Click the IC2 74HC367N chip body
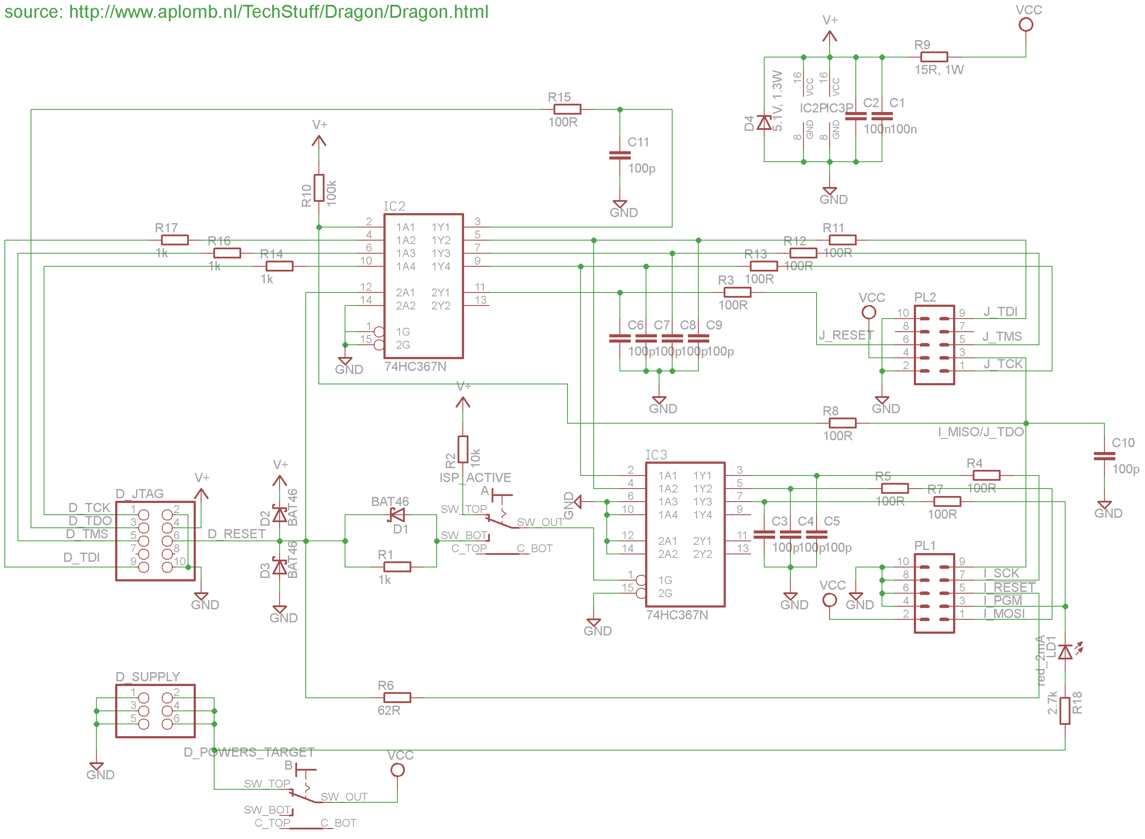 pyautogui.click(x=423, y=286)
